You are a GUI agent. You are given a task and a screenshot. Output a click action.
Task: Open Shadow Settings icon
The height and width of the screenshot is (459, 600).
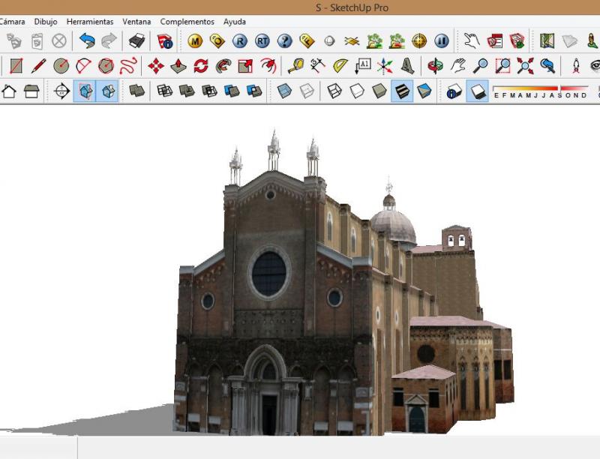[454, 91]
